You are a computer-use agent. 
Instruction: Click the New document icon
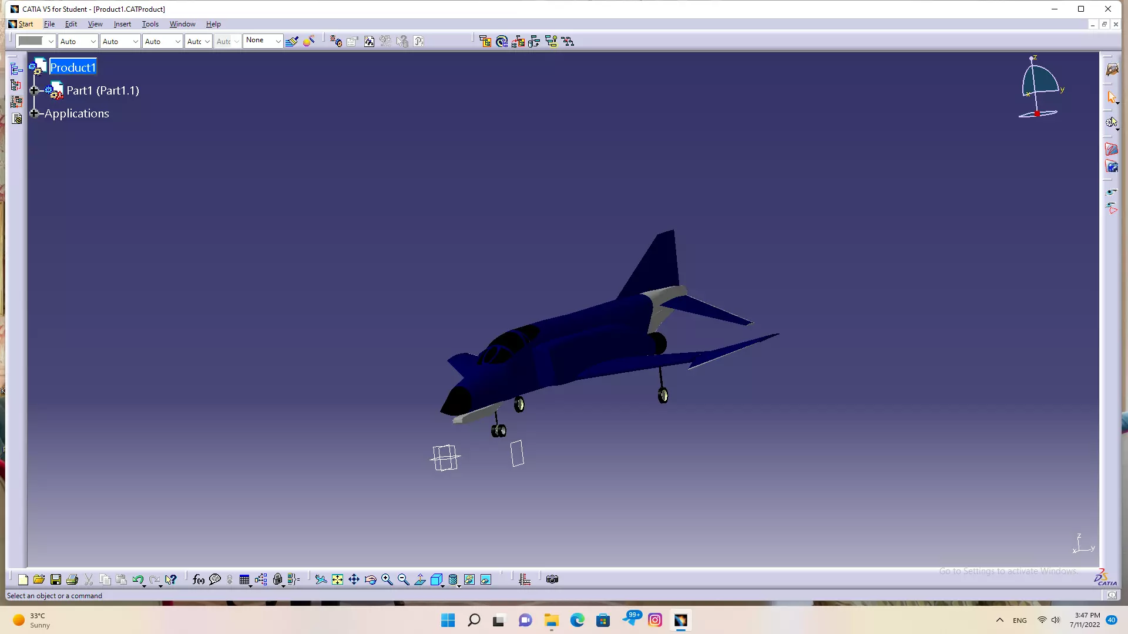point(23,579)
